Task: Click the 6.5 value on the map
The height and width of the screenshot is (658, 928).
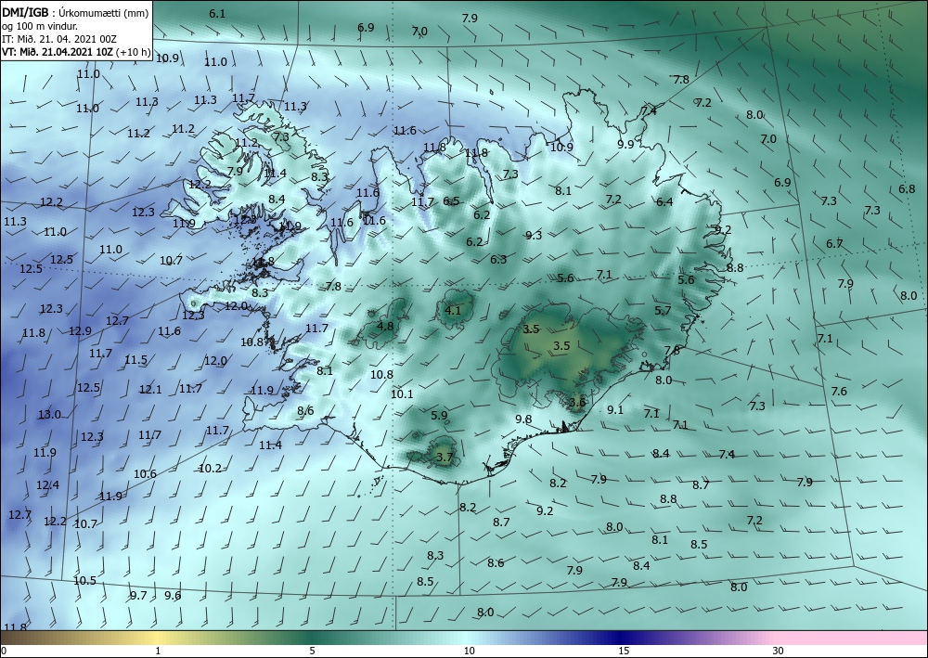Action: click(x=452, y=201)
